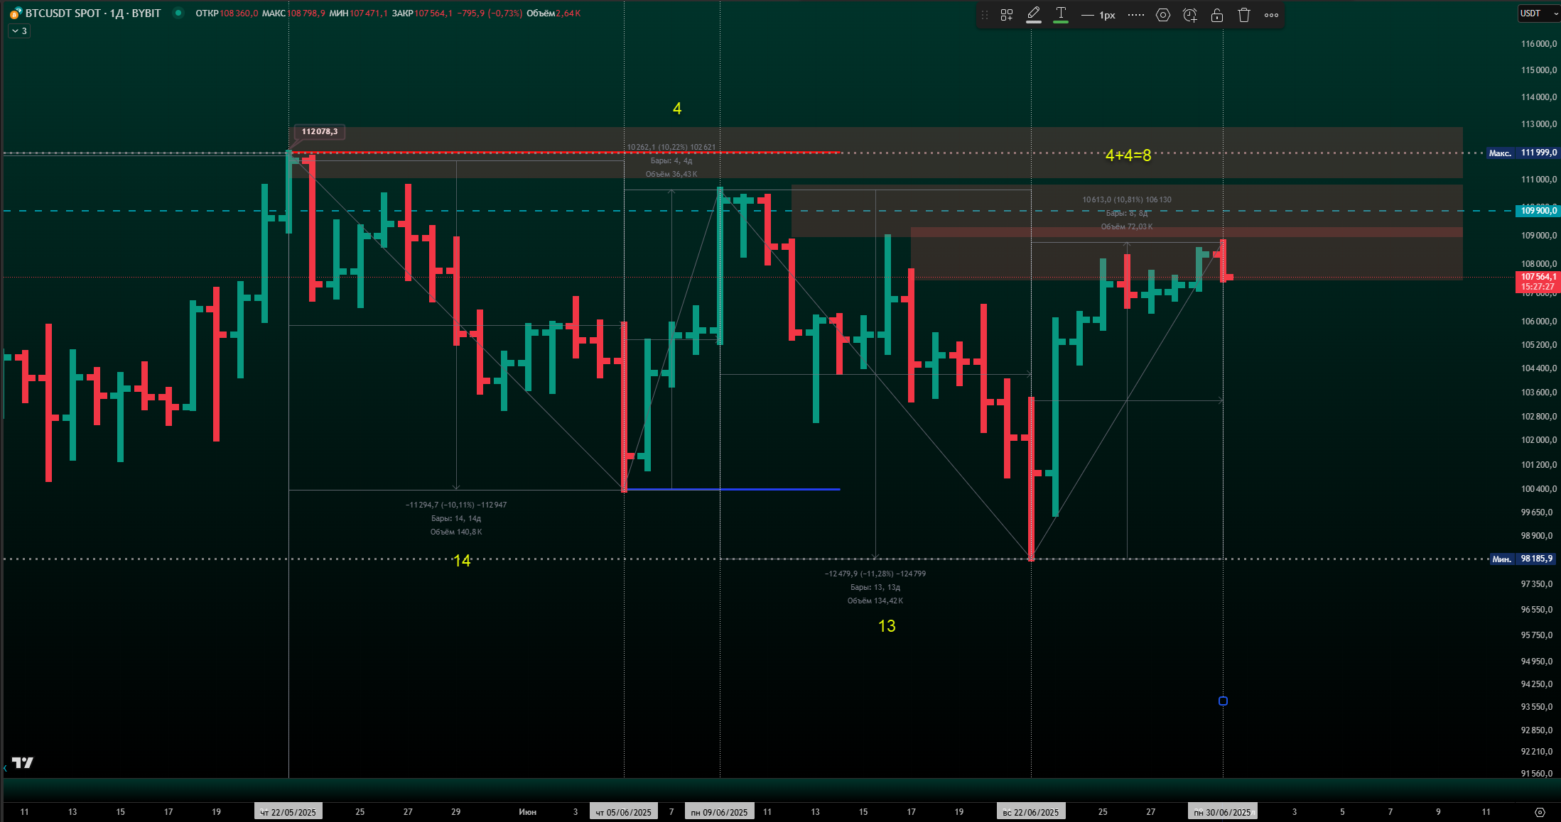The width and height of the screenshot is (1561, 822).
Task: Select the 112078,3 price label on chart
Action: coord(320,131)
